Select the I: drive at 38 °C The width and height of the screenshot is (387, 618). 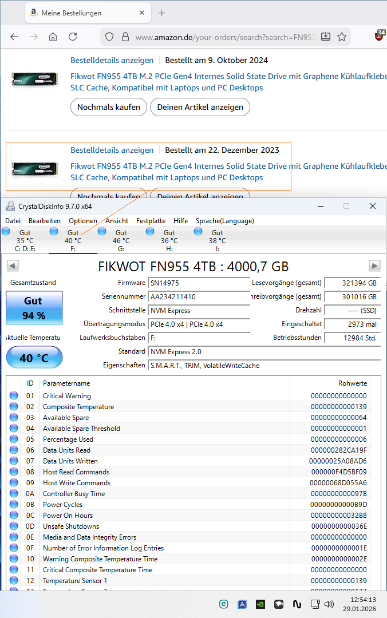[x=218, y=240]
